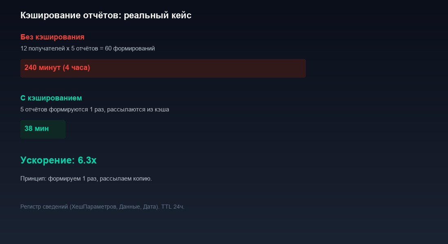448x244 pixels.
Task: Click the "6.3x" speedup value
Action: click(87, 160)
